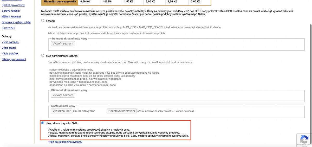The image size is (312, 147).
Task: Navigate to 'Doprava a výdejní místa'
Action: point(16,22)
